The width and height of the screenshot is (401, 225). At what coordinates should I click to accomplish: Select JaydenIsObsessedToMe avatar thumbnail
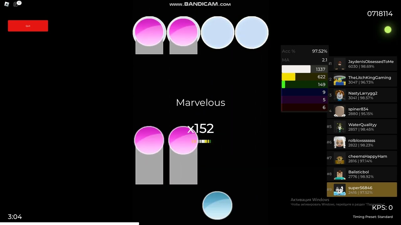(x=340, y=64)
